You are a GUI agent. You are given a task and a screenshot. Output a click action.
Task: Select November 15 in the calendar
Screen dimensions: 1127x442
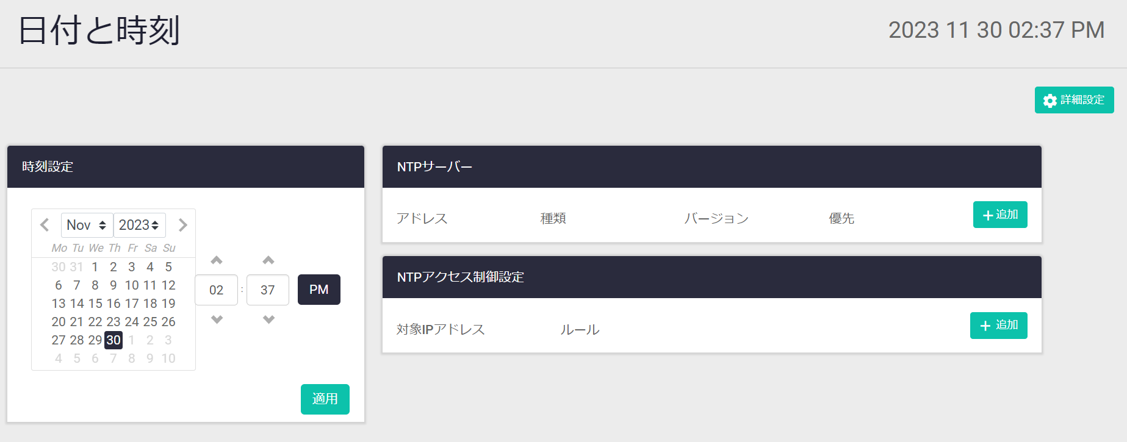(x=95, y=304)
